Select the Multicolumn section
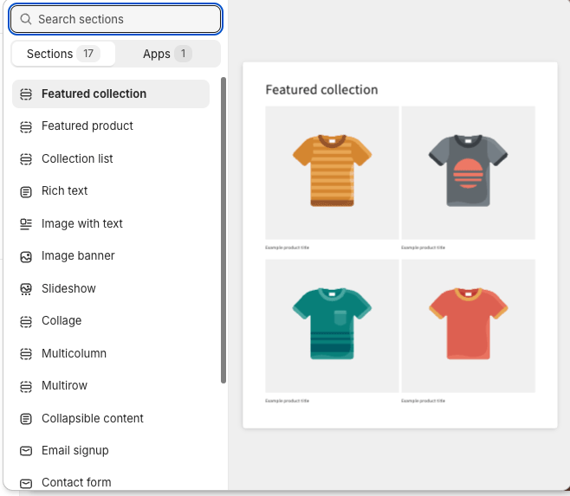Viewport: 570px width, 496px height. coord(111,353)
